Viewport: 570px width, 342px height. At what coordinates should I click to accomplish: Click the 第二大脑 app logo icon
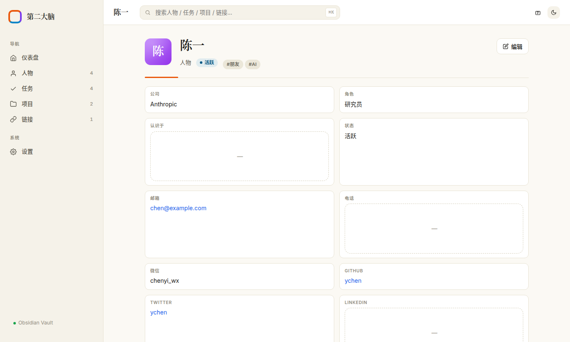[x=15, y=17]
